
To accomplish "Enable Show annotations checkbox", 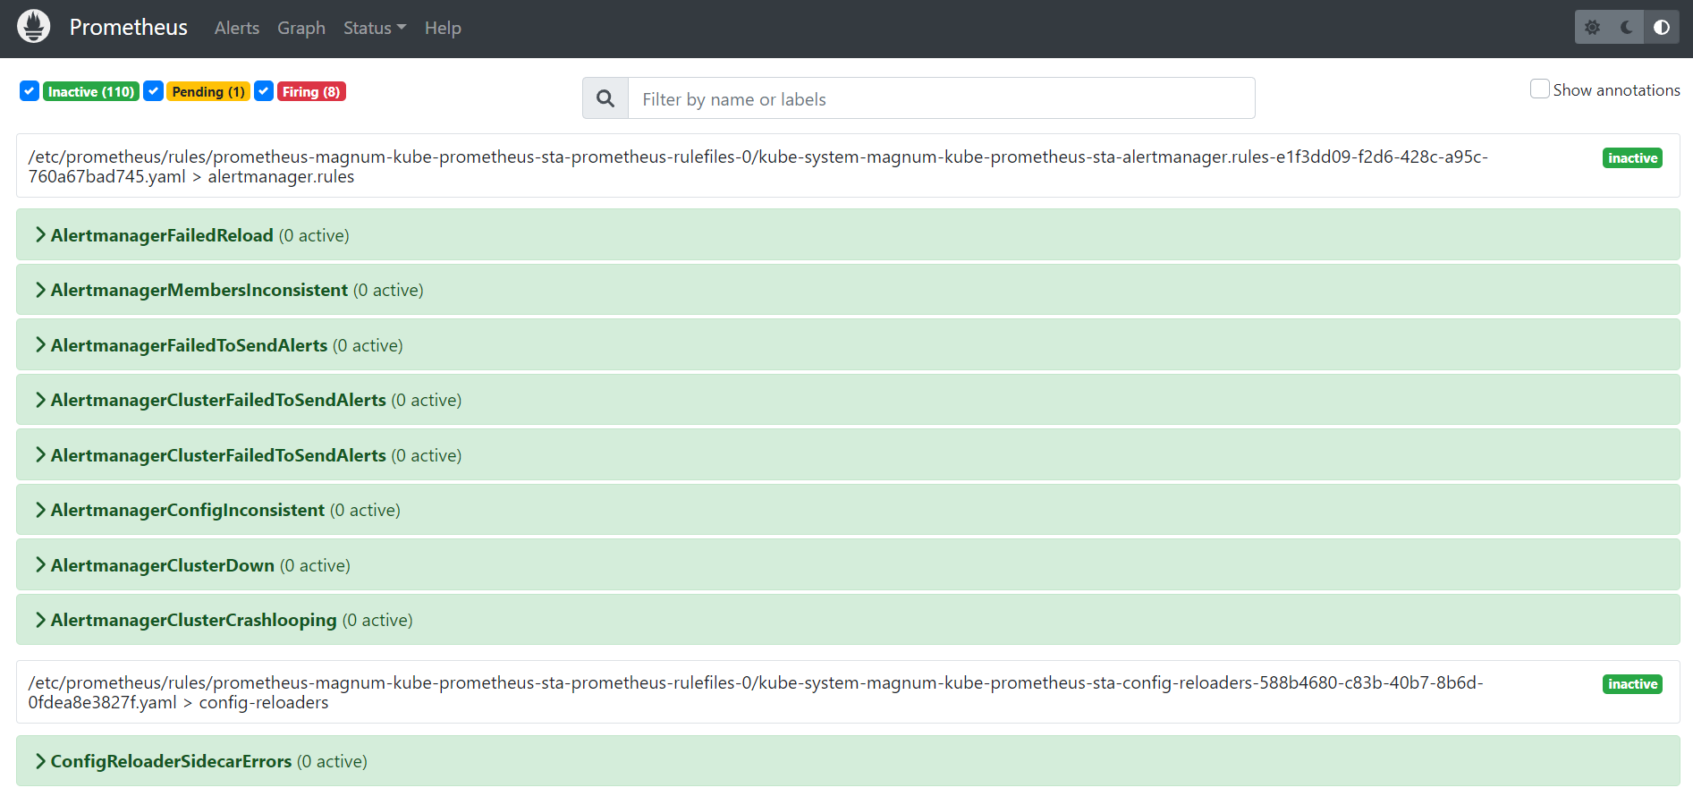I will click(x=1539, y=89).
